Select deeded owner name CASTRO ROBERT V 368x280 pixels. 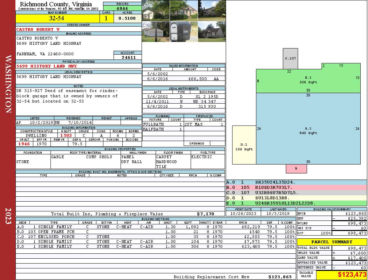tap(38, 29)
